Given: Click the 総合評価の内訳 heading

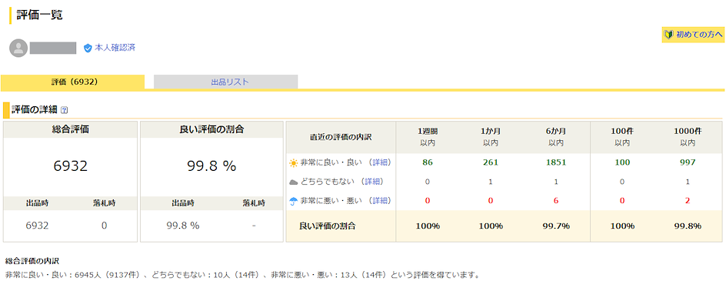Looking at the screenshot, I should coord(32,261).
